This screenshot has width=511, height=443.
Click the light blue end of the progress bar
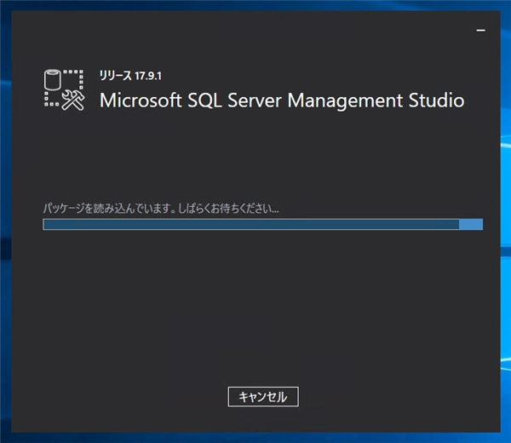click(471, 224)
